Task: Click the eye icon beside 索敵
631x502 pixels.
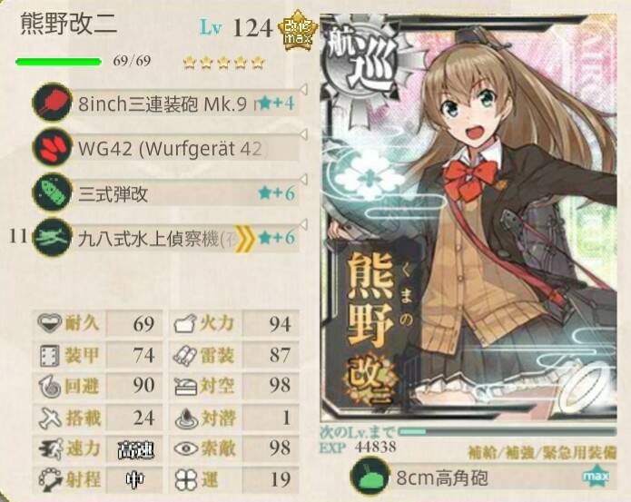Action: tap(186, 448)
